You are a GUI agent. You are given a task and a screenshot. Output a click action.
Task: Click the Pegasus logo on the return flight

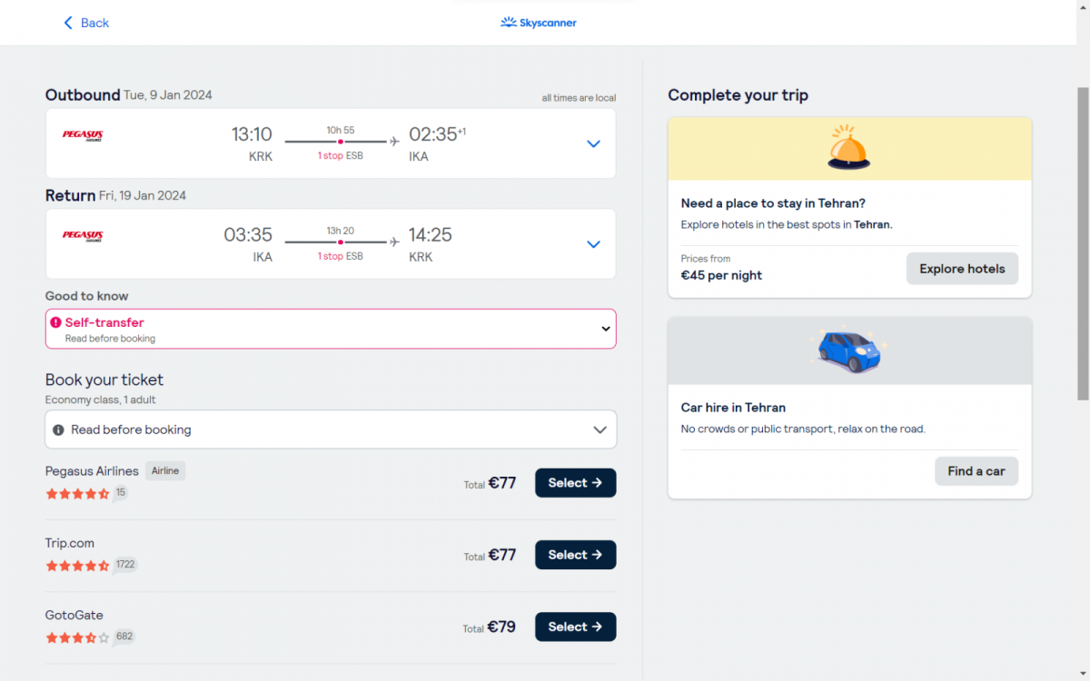point(82,236)
